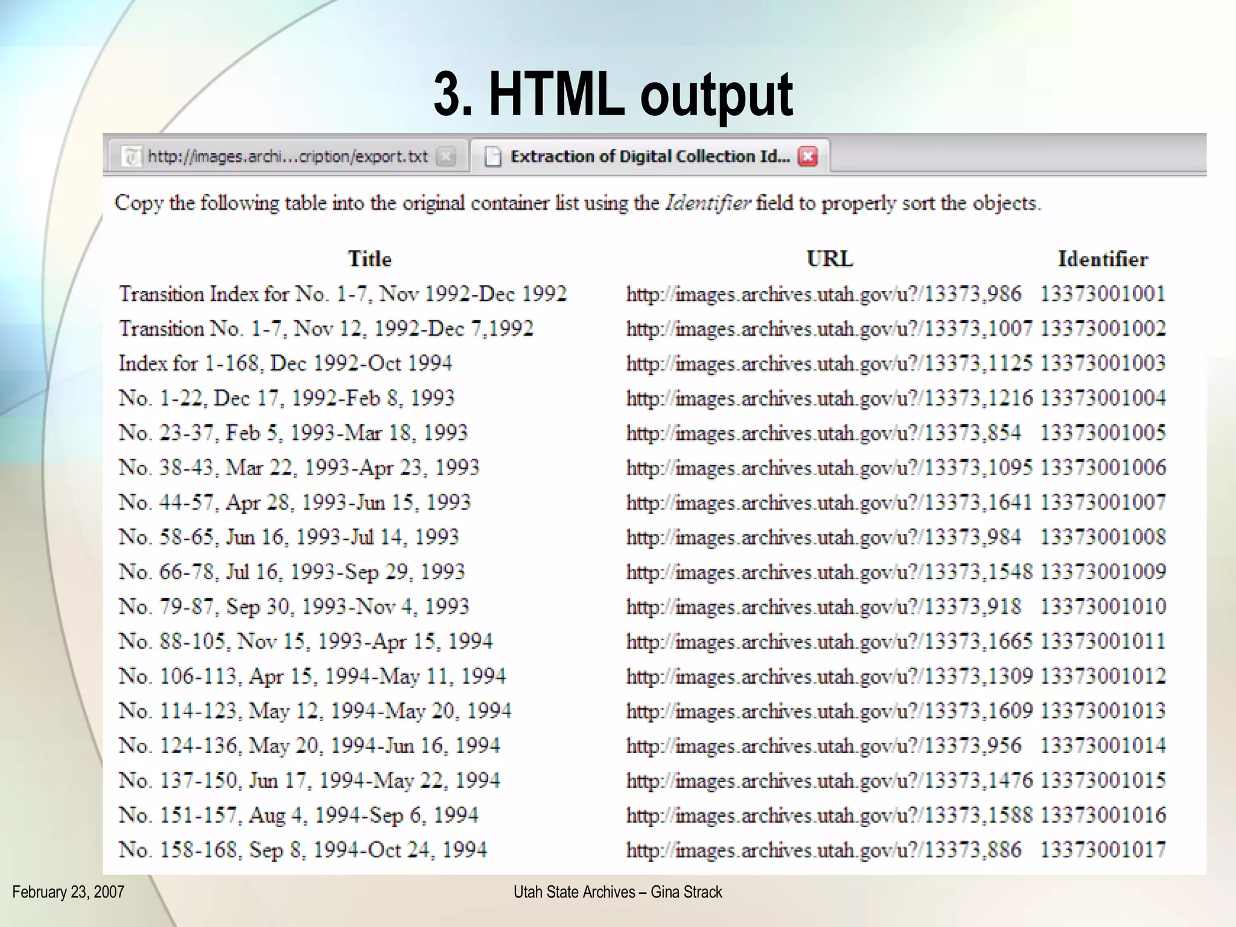Image resolution: width=1236 pixels, height=927 pixels.
Task: Select title 'No. 124-136, May 20, 1994-Jun 16, 1994'
Action: click(310, 746)
